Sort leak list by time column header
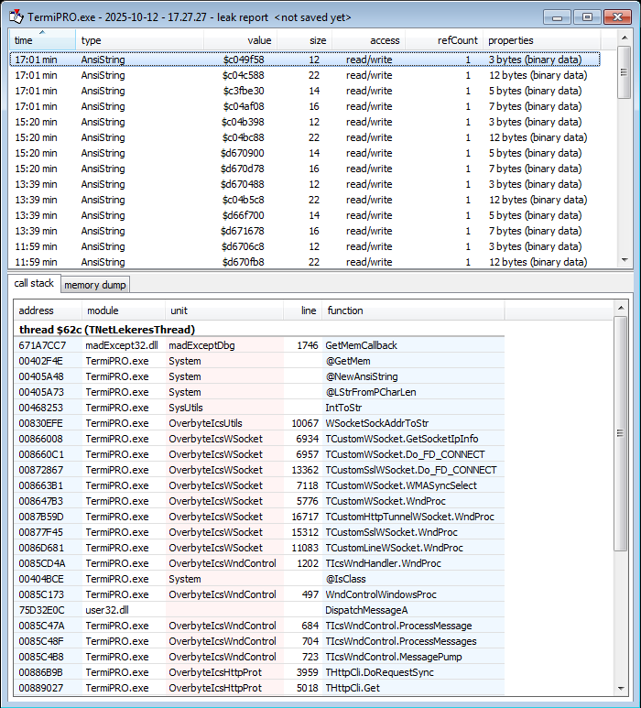 [x=42, y=40]
